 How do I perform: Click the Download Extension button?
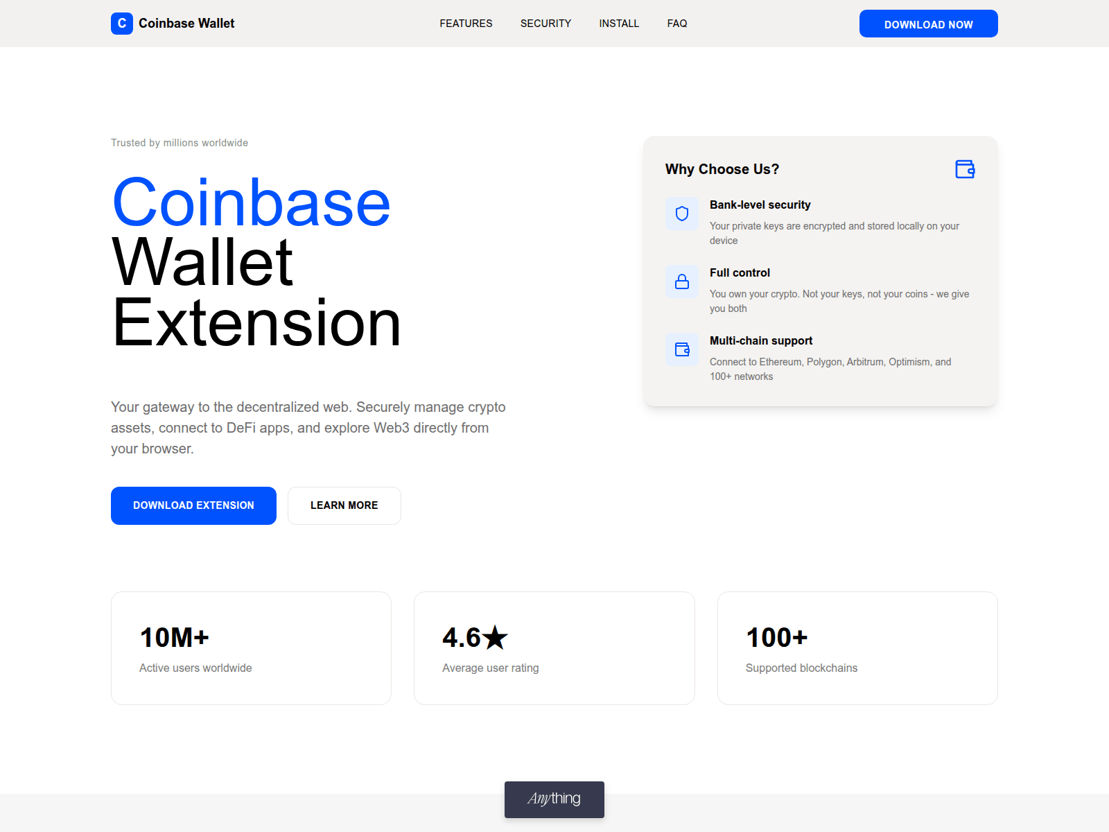pos(193,505)
